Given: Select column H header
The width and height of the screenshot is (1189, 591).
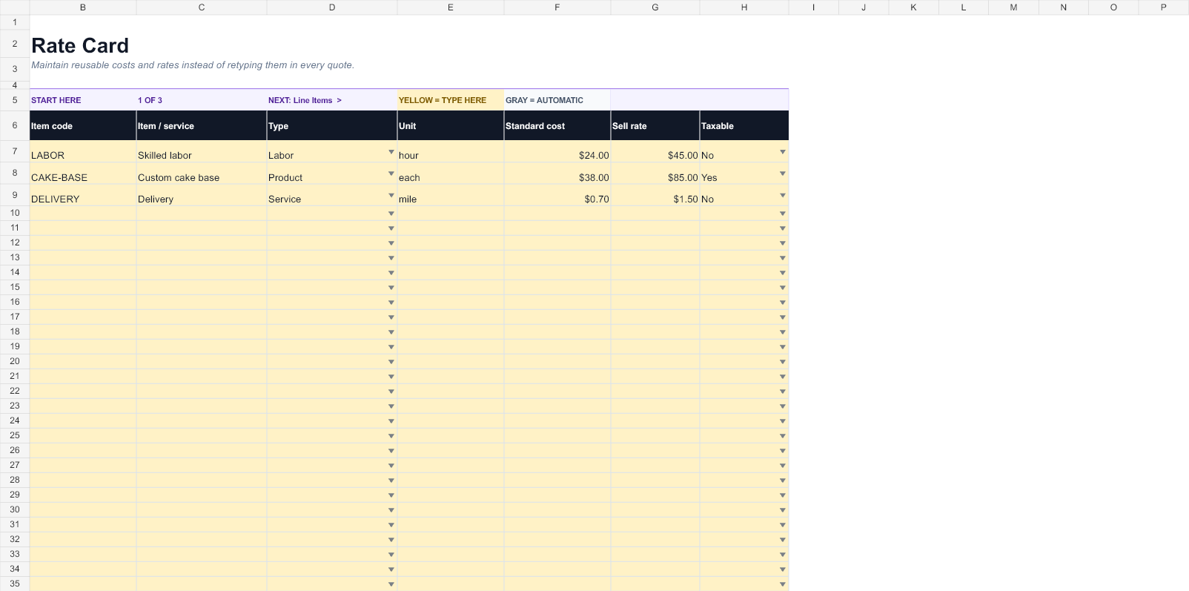Looking at the screenshot, I should 744,7.
